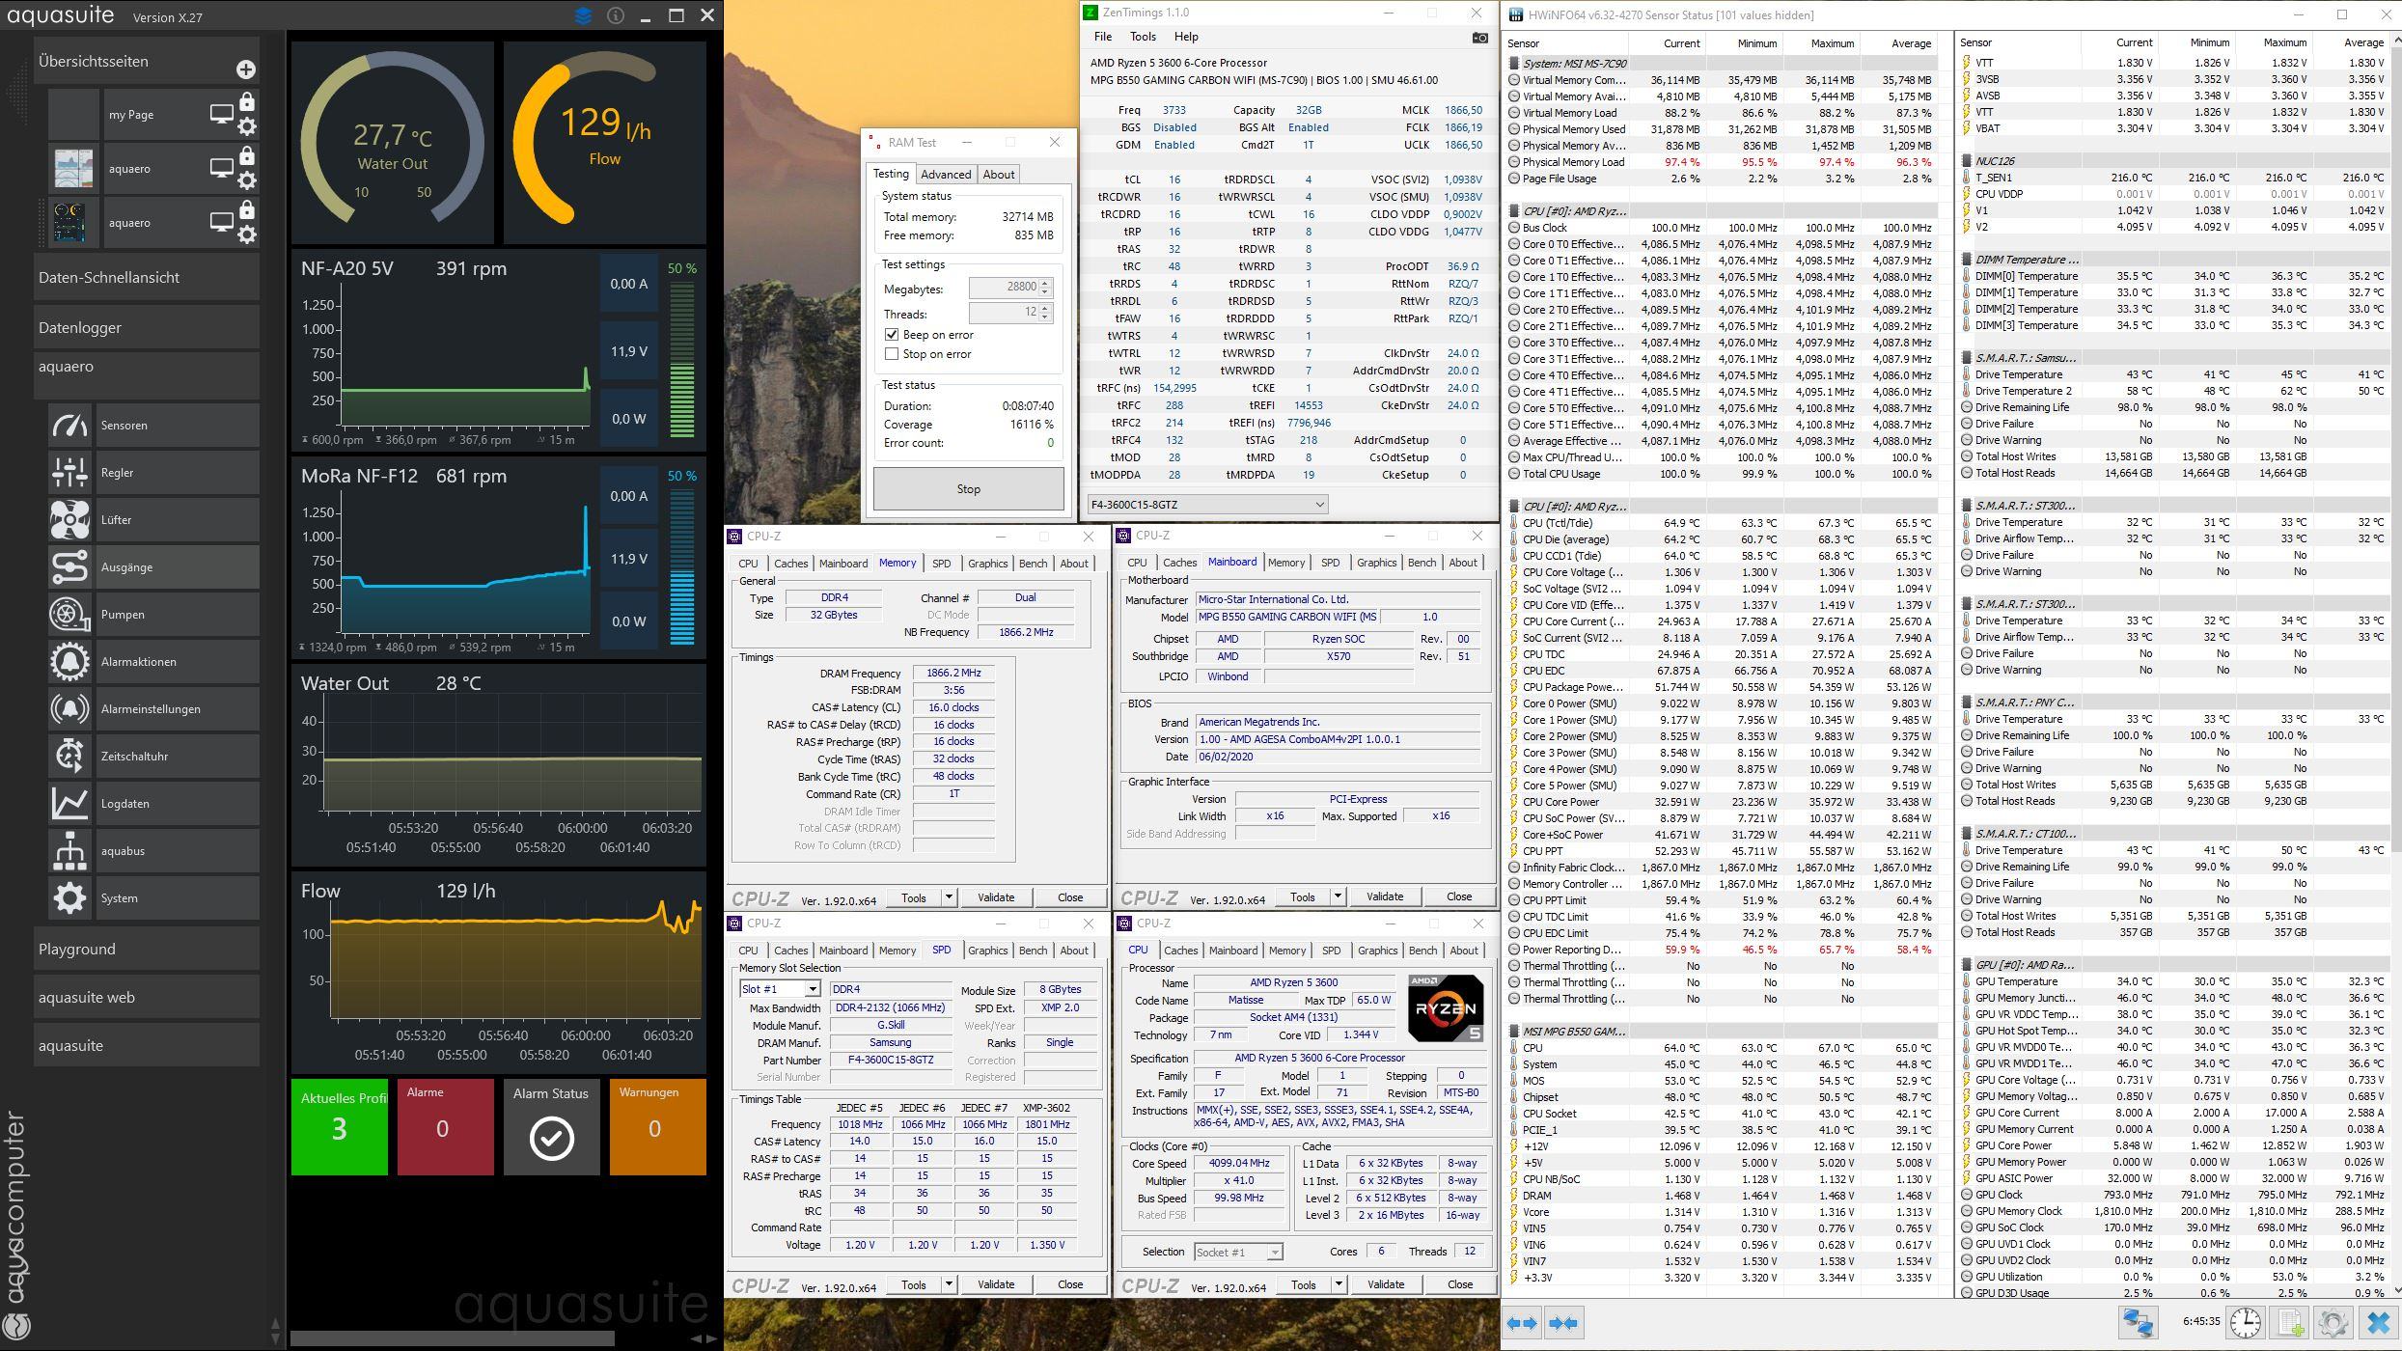
Task: Toggle the lock on my Page row
Action: click(x=247, y=101)
